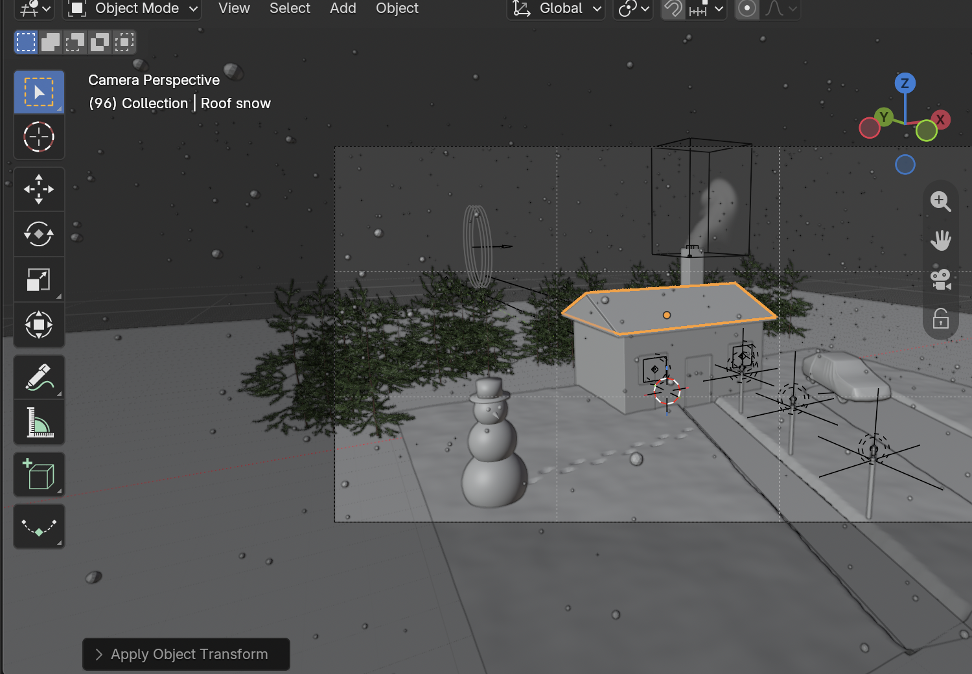Select the Scale tool
Screen dimensions: 972x674
[x=39, y=279]
